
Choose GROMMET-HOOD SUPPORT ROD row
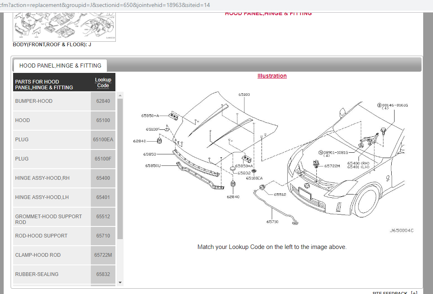(64, 217)
